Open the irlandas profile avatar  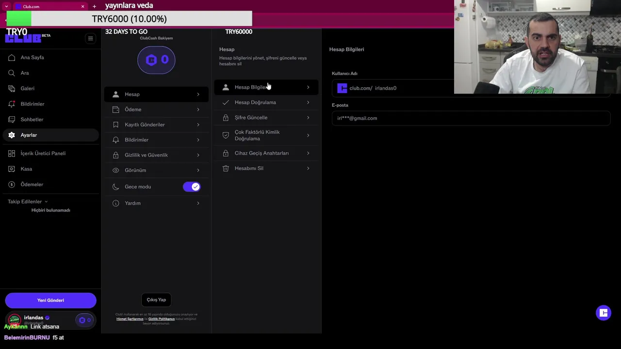pos(15,320)
